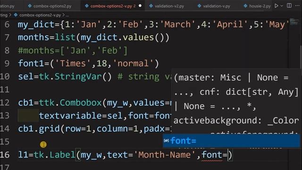Click 'Month-Name' string in line 16

point(165,155)
